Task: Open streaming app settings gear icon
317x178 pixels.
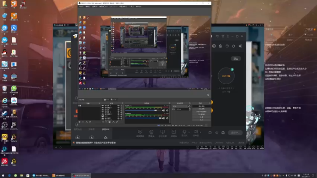Action: tap(223, 133)
